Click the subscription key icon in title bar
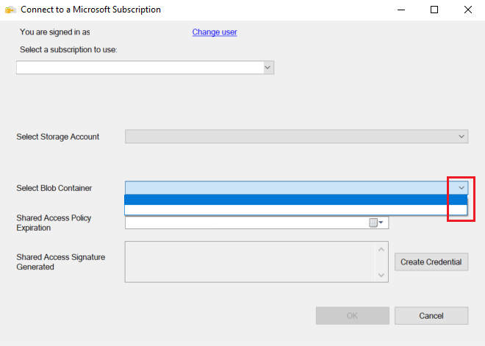This screenshot has width=485, height=346. click(x=11, y=10)
